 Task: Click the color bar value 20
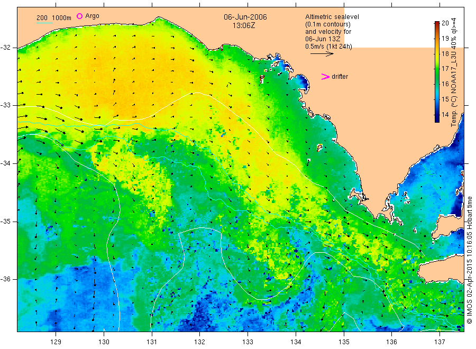(445, 23)
